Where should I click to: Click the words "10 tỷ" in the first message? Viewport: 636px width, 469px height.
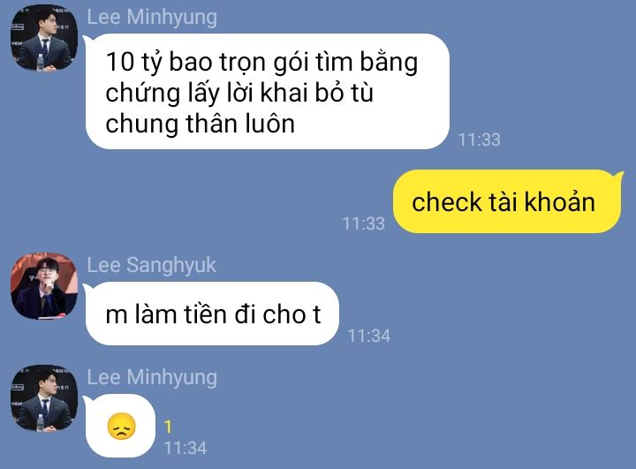click(x=133, y=63)
